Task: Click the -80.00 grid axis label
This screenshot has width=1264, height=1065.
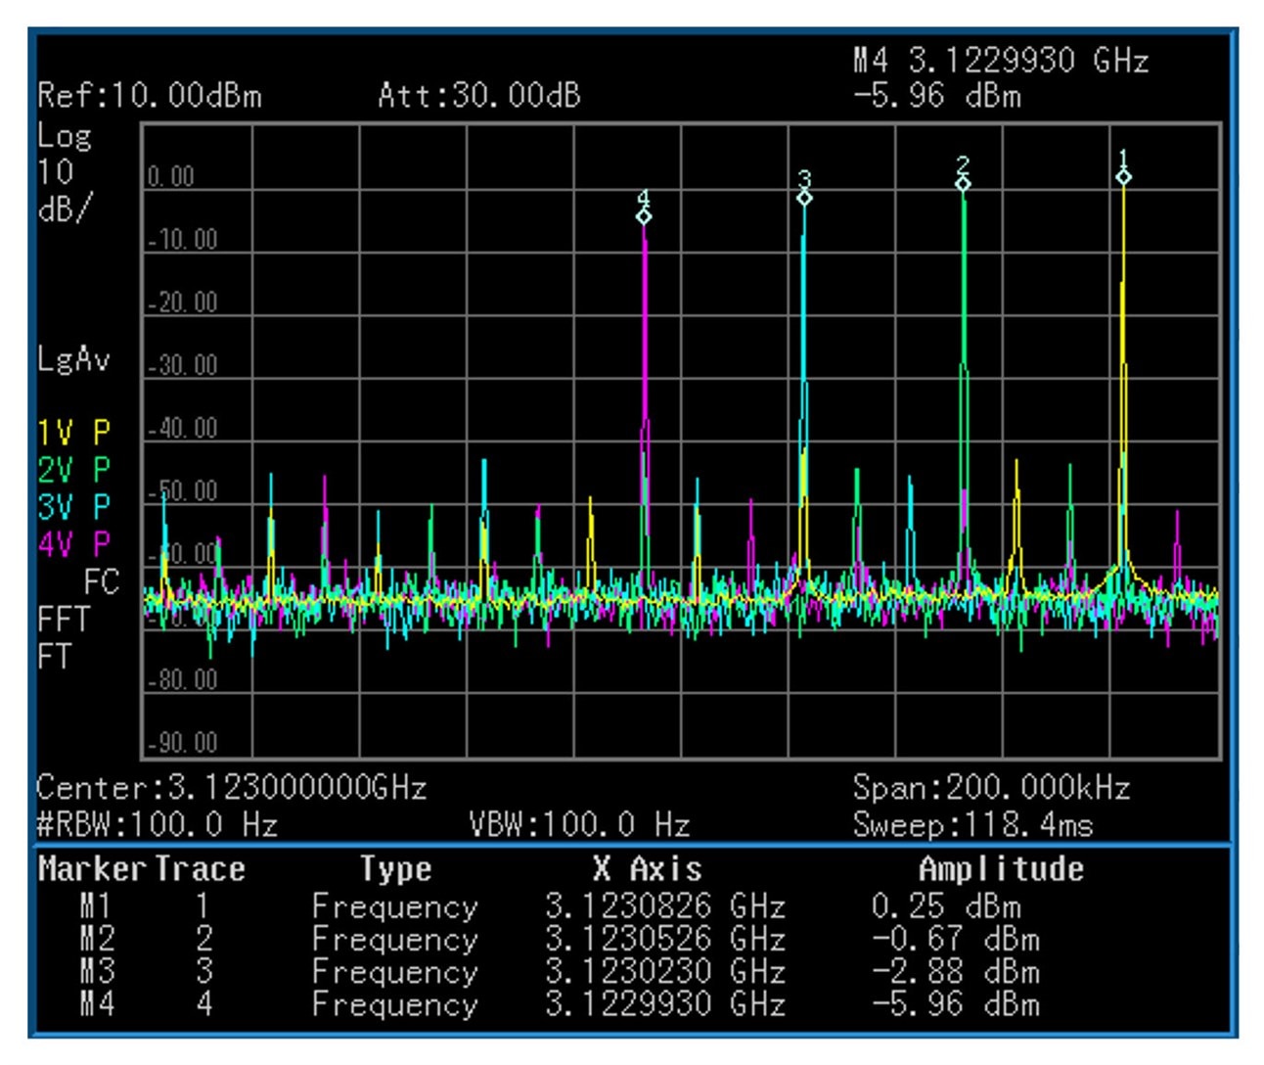Action: click(183, 680)
